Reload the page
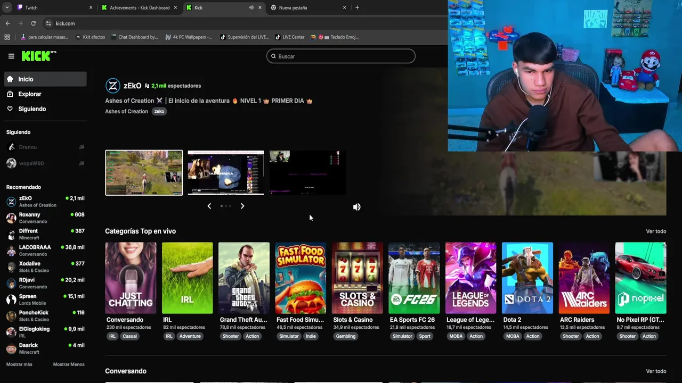The height and width of the screenshot is (383, 682). pyautogui.click(x=33, y=23)
